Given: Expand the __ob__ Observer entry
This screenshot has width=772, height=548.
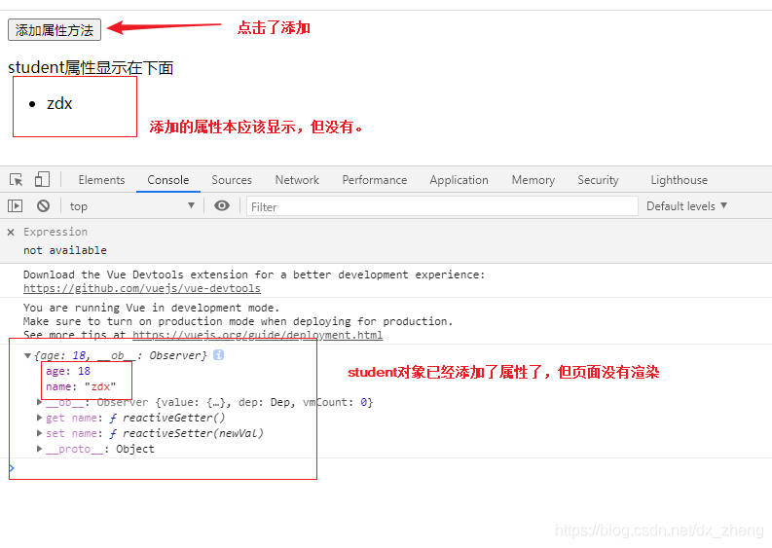Looking at the screenshot, I should (x=39, y=402).
